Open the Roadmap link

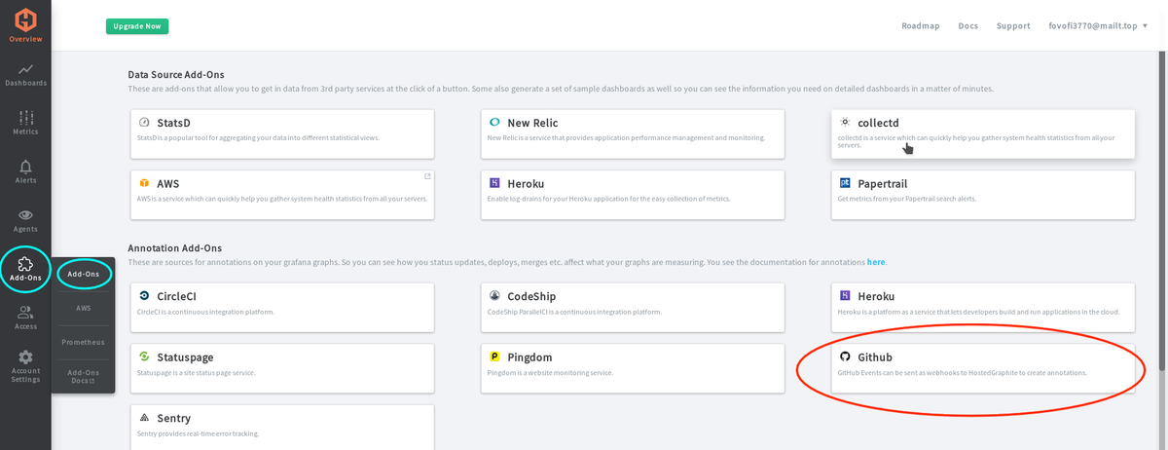point(921,26)
